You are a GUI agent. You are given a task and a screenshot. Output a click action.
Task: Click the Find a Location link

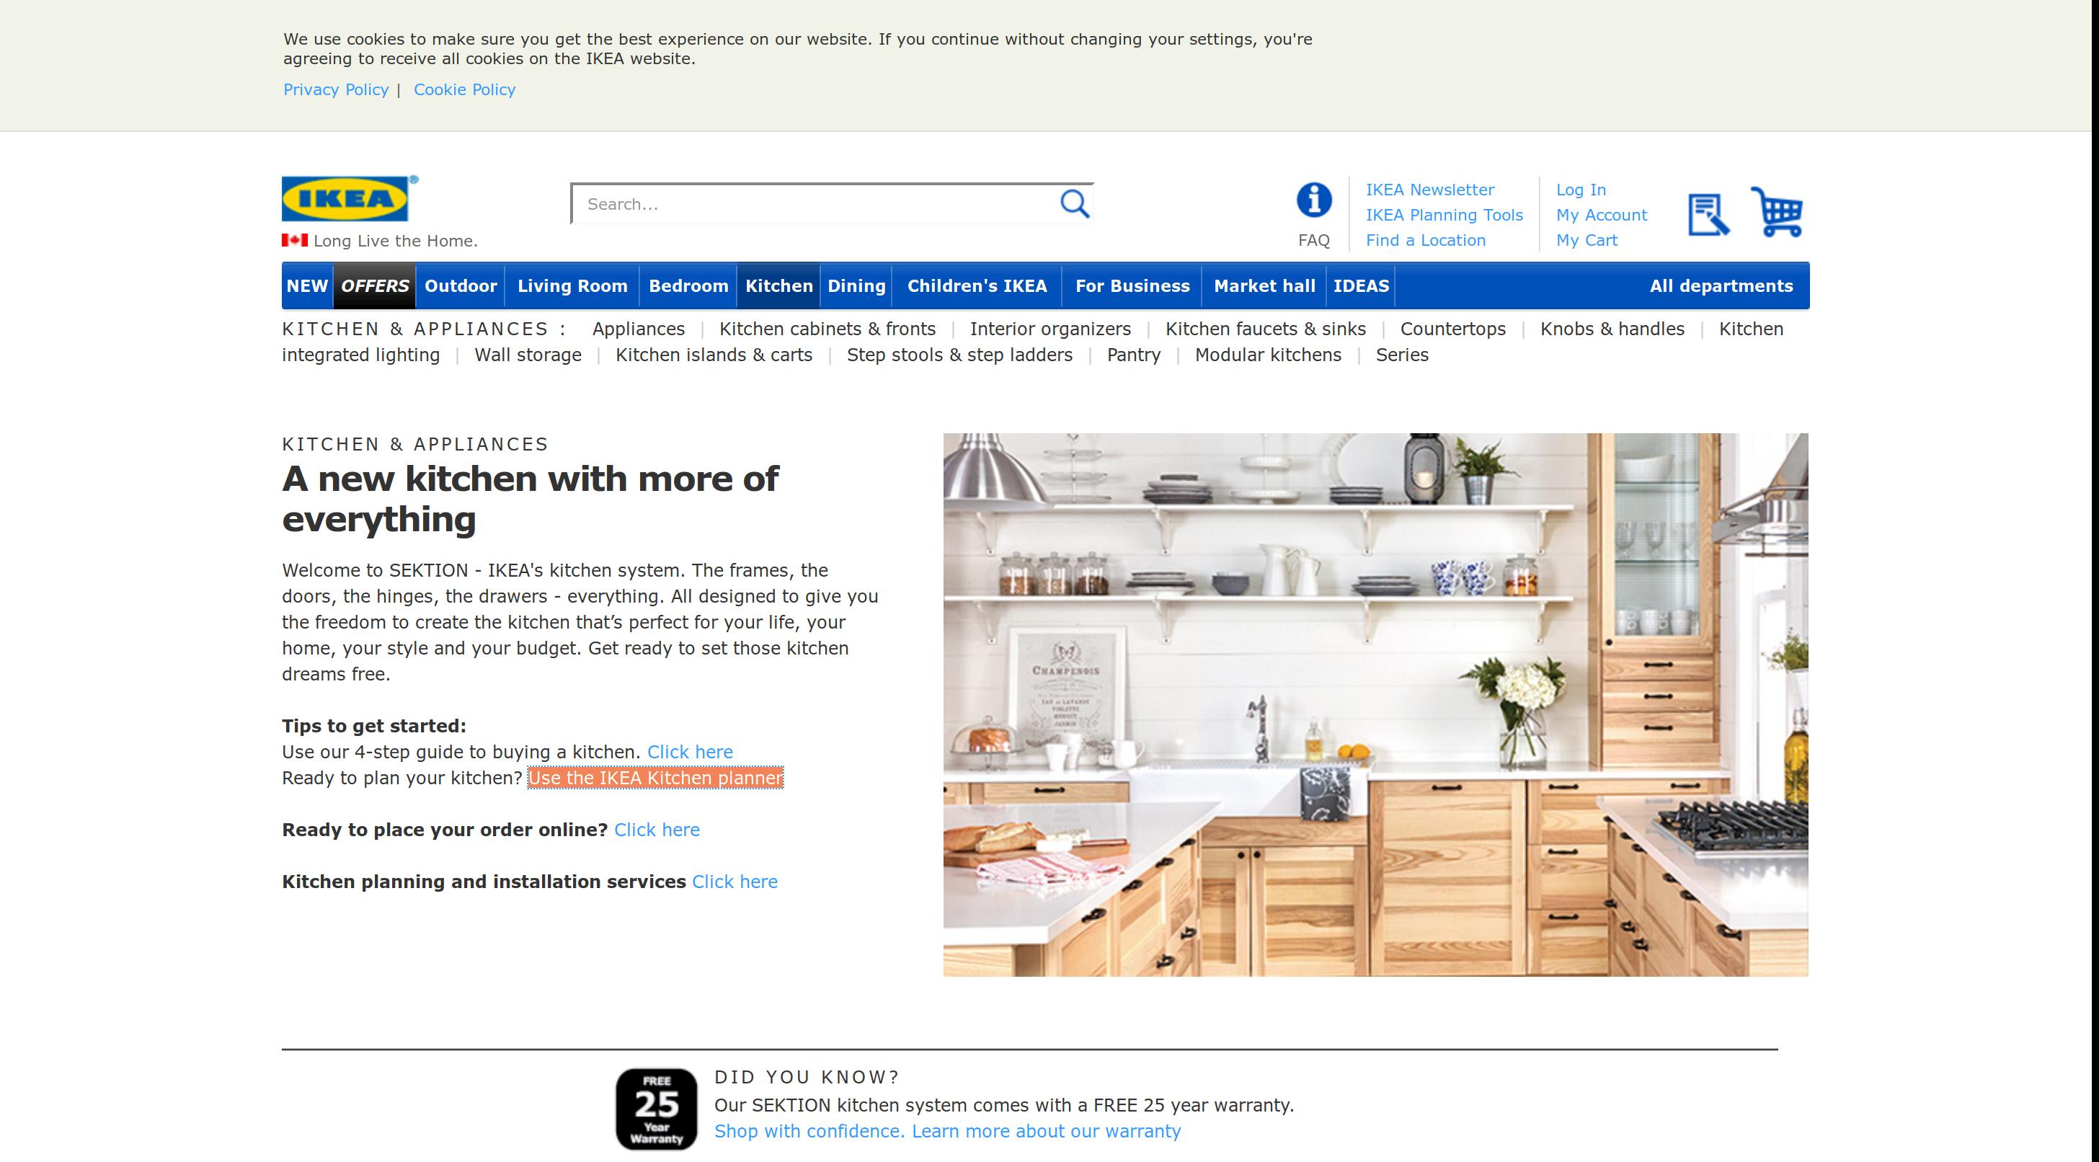(x=1426, y=240)
